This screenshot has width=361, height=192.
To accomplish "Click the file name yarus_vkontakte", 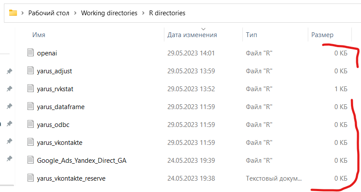I will (60, 142).
